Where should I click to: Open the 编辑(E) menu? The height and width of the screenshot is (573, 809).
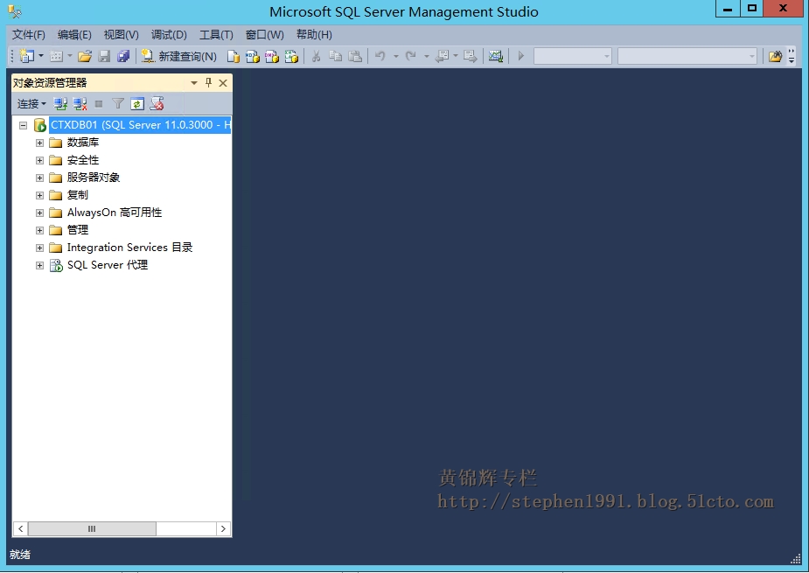74,35
